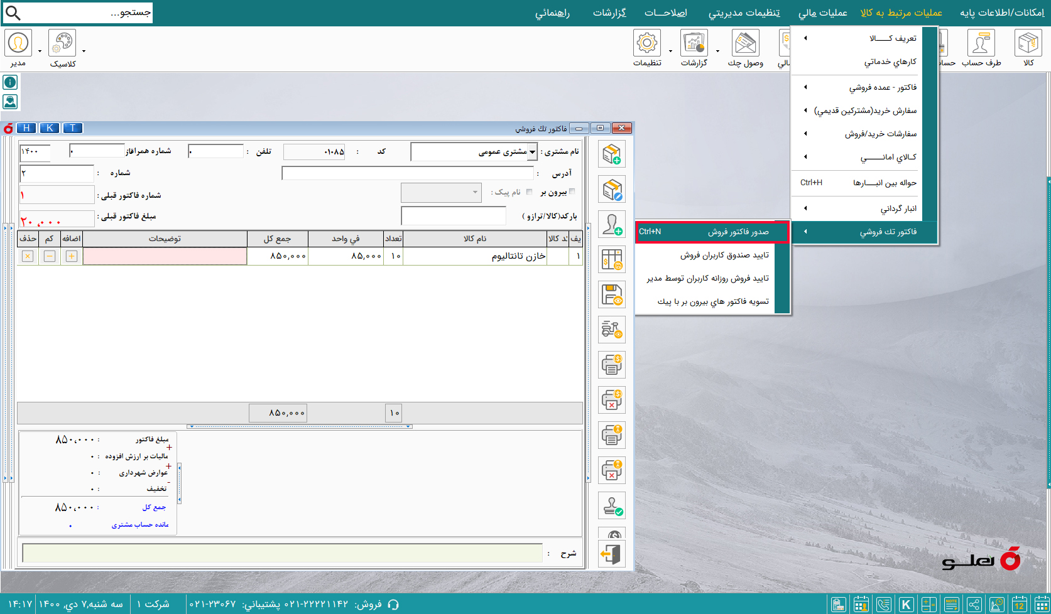Open the تنظيمات gear toolbar icon
This screenshot has width=1051, height=614.
tap(647, 43)
